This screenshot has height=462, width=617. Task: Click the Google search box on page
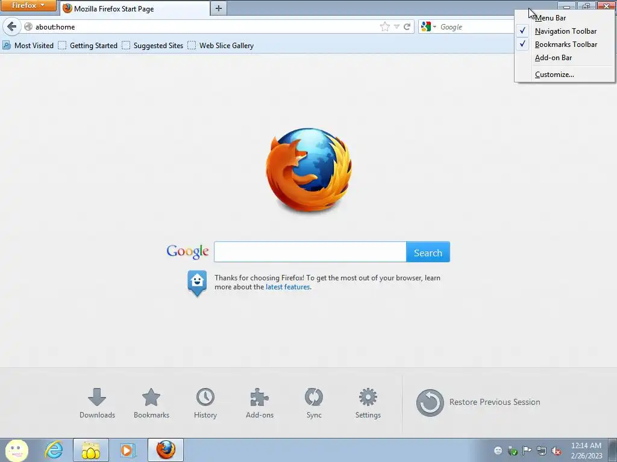point(310,252)
